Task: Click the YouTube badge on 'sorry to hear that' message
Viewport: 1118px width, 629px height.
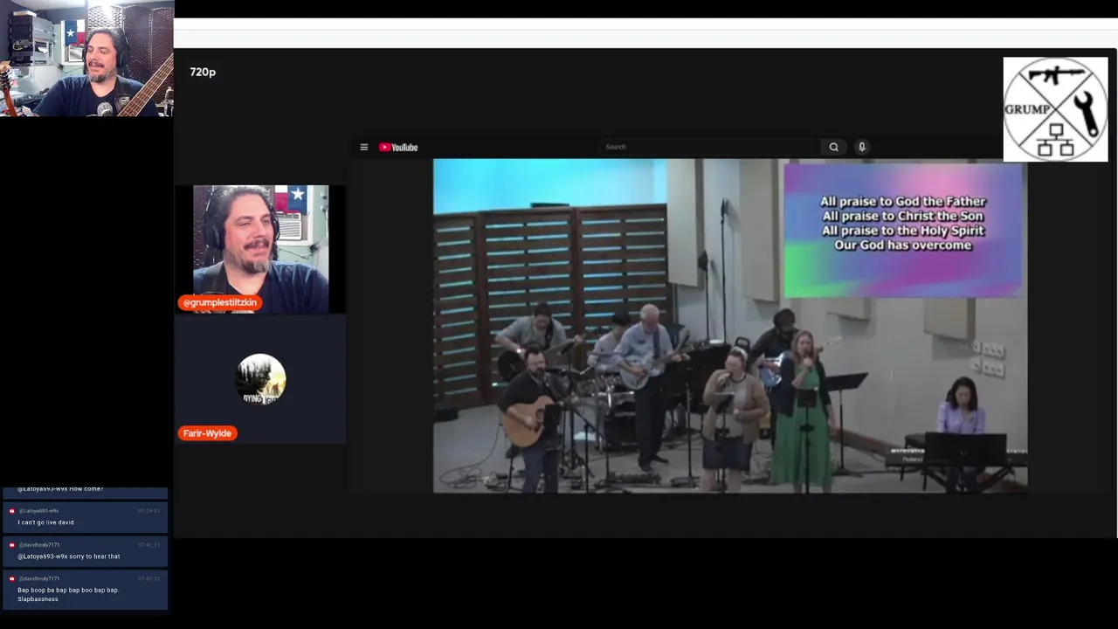Action: click(11, 545)
